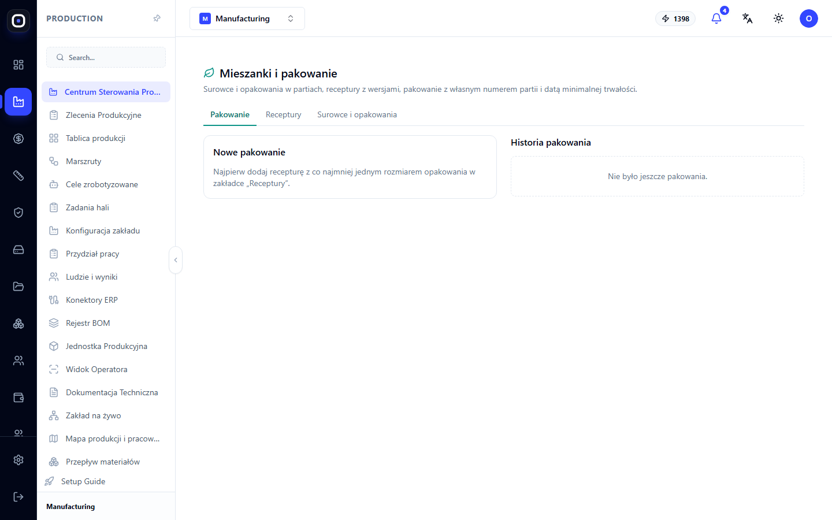
Task: Open the folder documents icon in left rail
Action: 18,287
